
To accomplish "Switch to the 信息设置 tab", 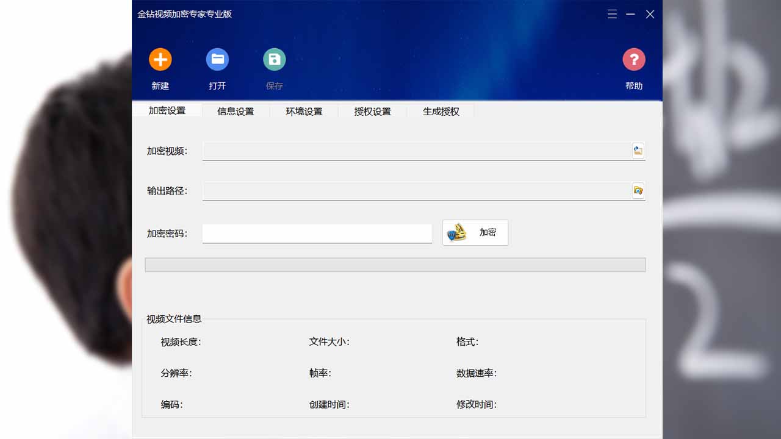I will click(236, 111).
